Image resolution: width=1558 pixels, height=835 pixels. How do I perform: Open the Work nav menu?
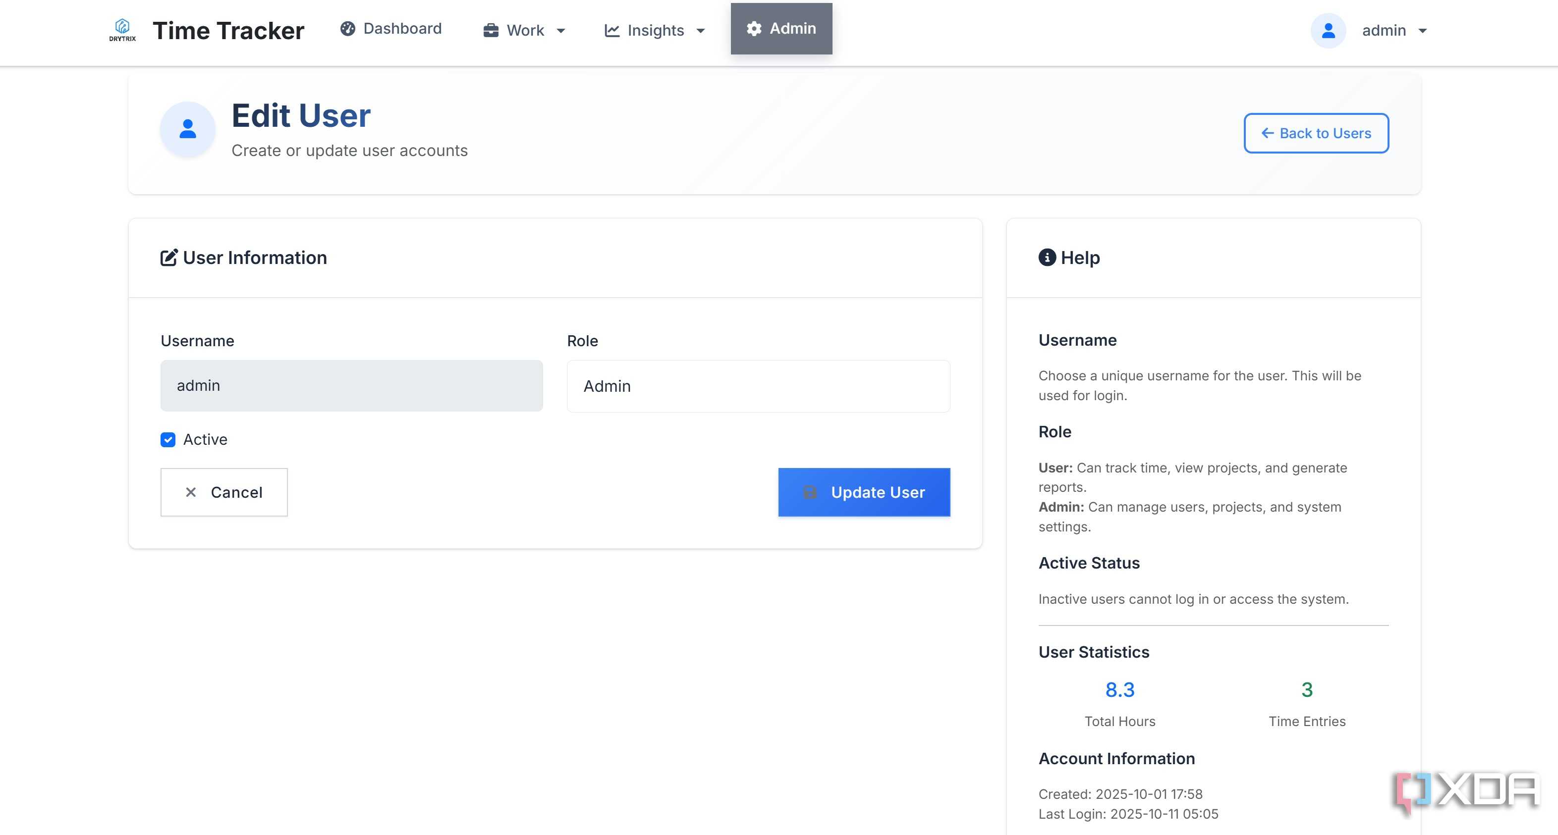[524, 30]
